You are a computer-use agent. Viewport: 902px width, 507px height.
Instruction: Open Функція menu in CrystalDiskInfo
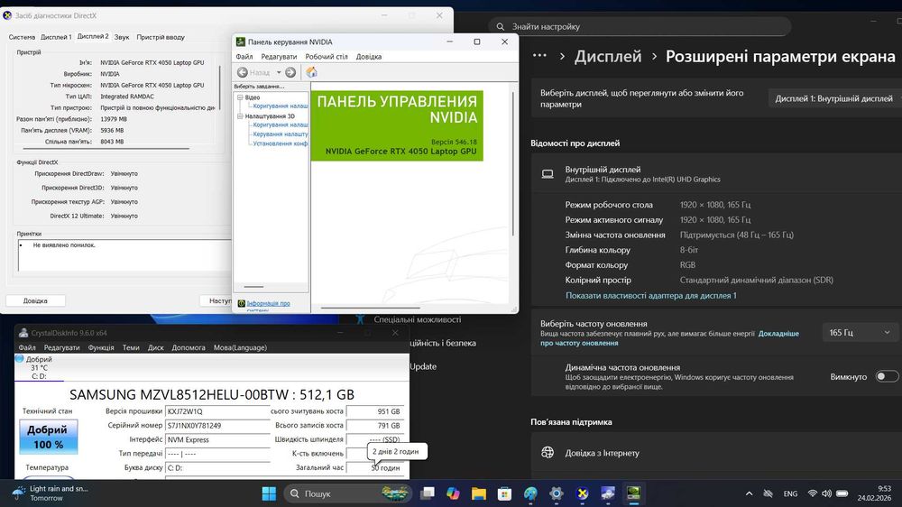[x=101, y=347]
